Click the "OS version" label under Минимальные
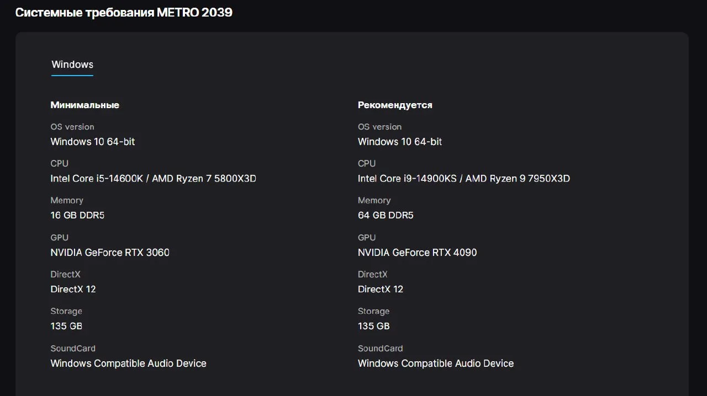This screenshot has width=707, height=396. [x=72, y=127]
